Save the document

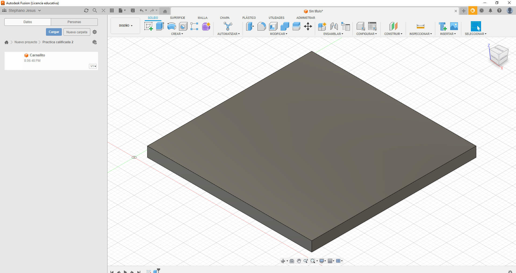pyautogui.click(x=133, y=10)
